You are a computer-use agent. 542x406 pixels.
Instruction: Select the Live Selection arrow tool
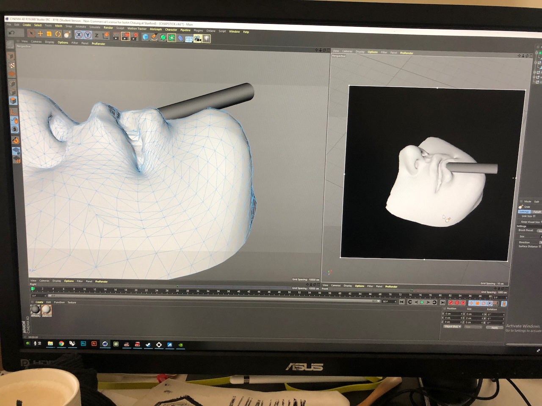(31, 33)
